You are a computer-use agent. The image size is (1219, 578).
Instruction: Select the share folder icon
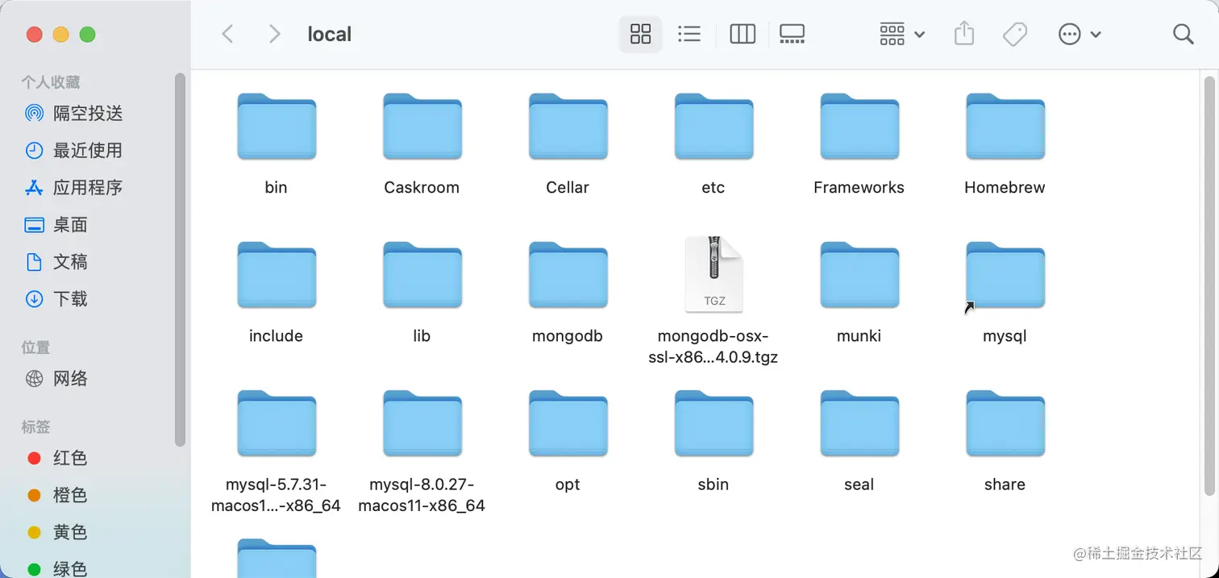(x=1005, y=423)
